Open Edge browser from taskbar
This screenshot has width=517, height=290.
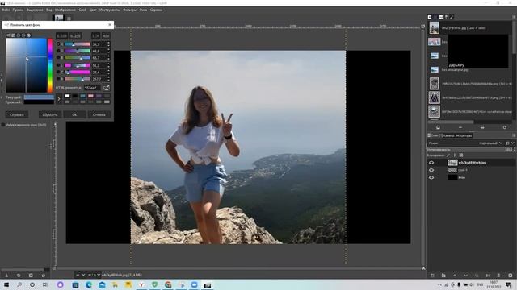pos(89,284)
